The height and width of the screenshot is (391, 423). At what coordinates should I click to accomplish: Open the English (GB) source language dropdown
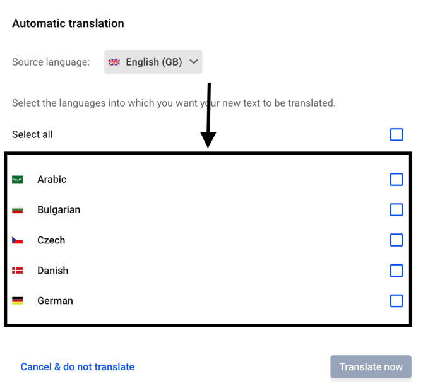point(153,62)
